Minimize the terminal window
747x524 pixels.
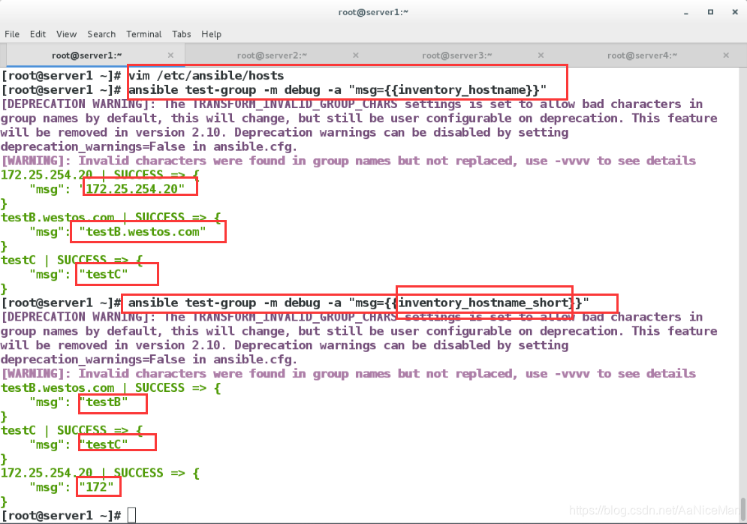(686, 12)
